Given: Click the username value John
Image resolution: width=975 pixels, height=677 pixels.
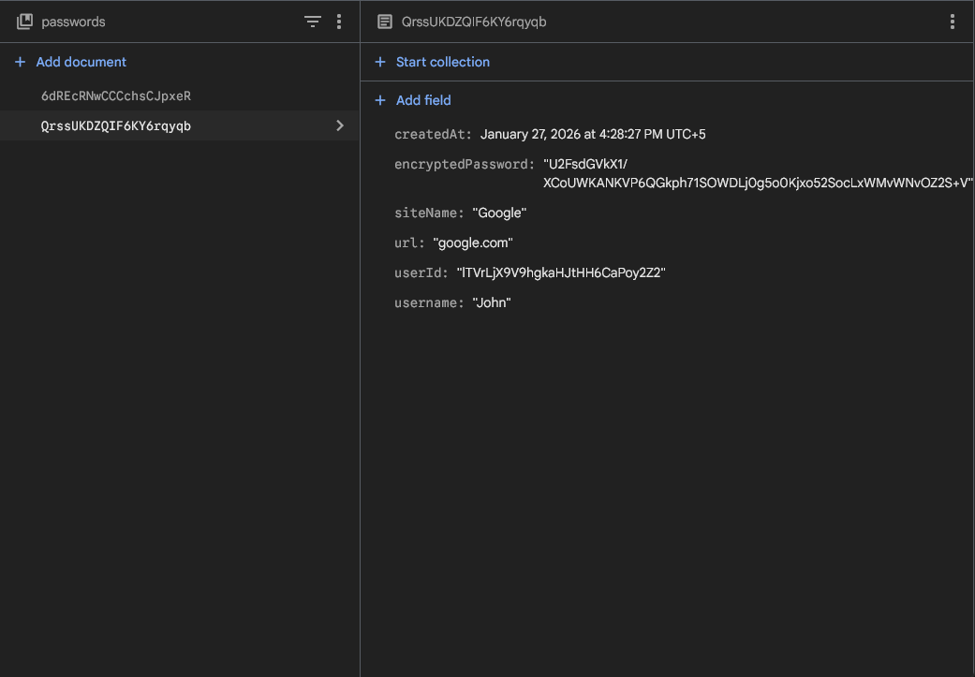Looking at the screenshot, I should click(492, 302).
